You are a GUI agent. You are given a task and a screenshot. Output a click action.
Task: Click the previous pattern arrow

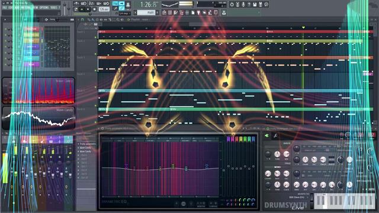(136, 12)
